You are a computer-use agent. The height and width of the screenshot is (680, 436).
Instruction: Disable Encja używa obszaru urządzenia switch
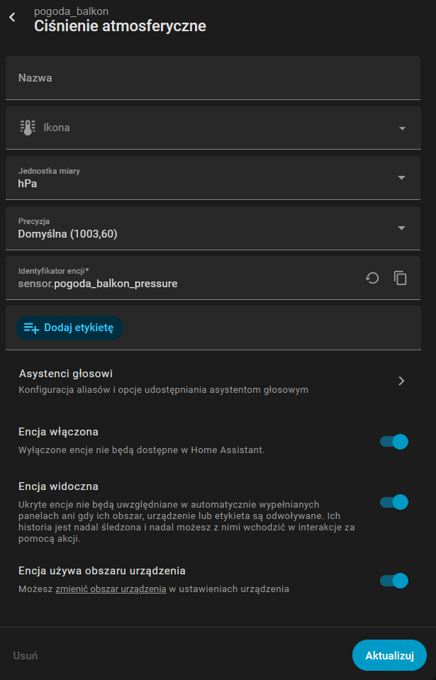(394, 581)
